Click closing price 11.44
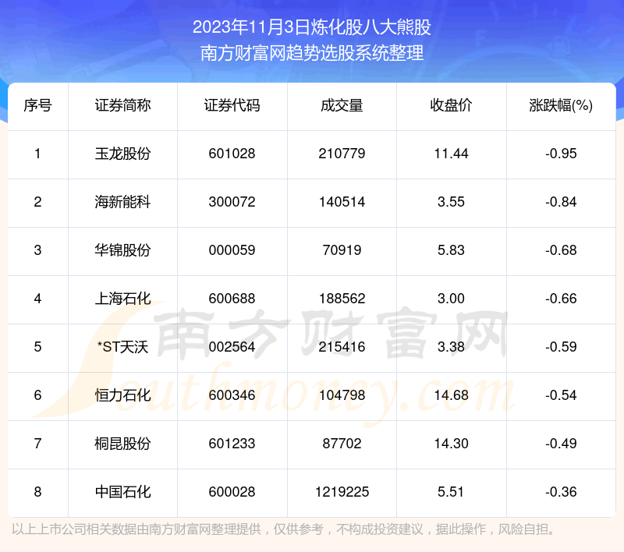 [451, 154]
